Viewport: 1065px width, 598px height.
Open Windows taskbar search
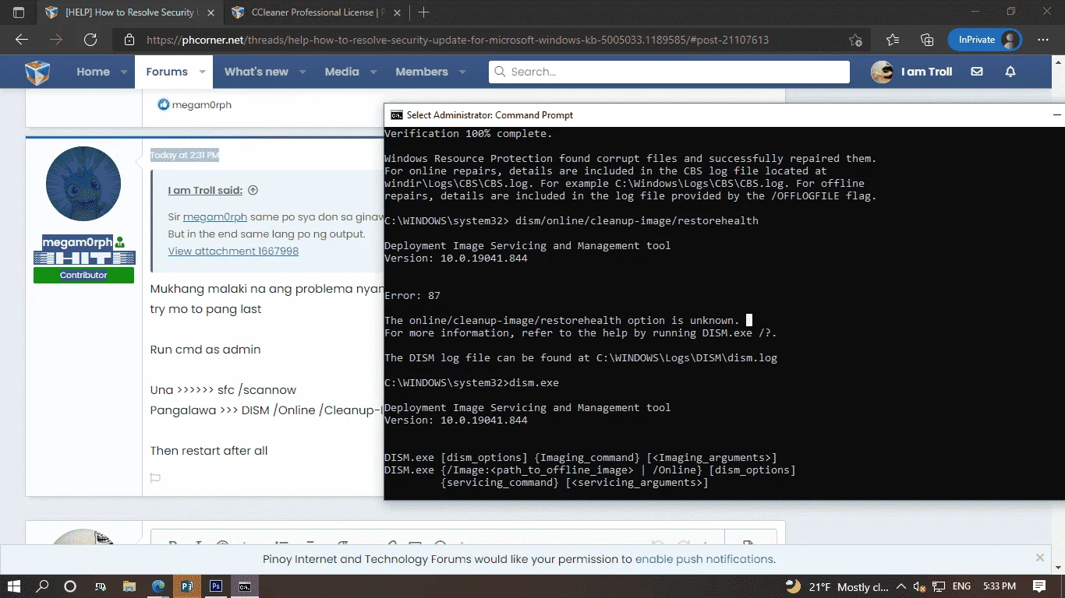click(43, 586)
